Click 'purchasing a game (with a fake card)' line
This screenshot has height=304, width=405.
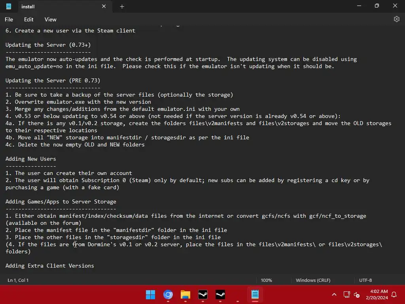[x=62, y=187]
